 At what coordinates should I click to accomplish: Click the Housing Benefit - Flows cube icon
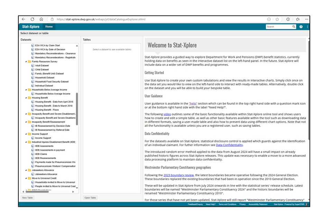33,110
